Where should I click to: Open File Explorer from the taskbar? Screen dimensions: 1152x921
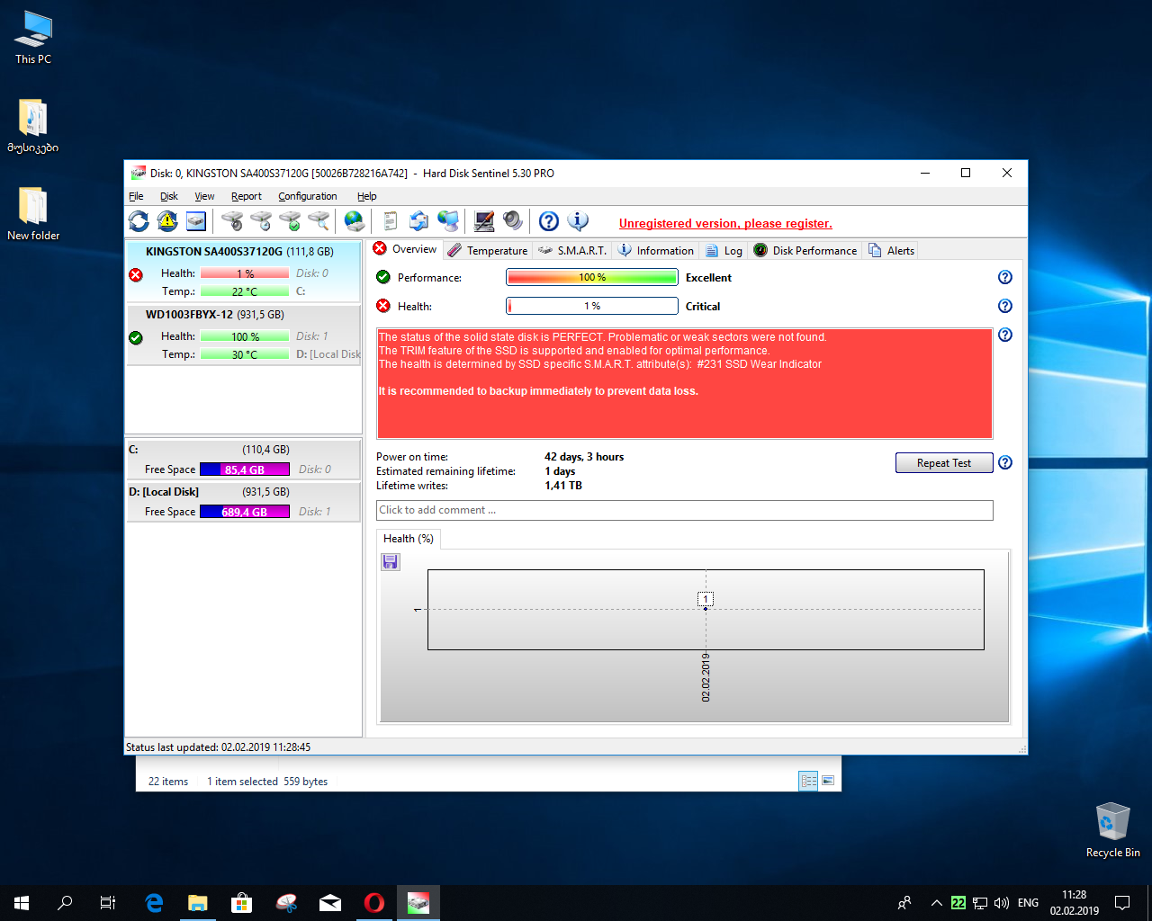click(197, 903)
